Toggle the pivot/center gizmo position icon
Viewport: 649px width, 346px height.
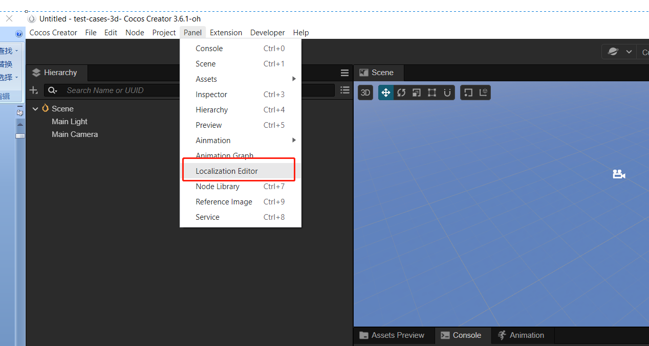pyautogui.click(x=468, y=93)
